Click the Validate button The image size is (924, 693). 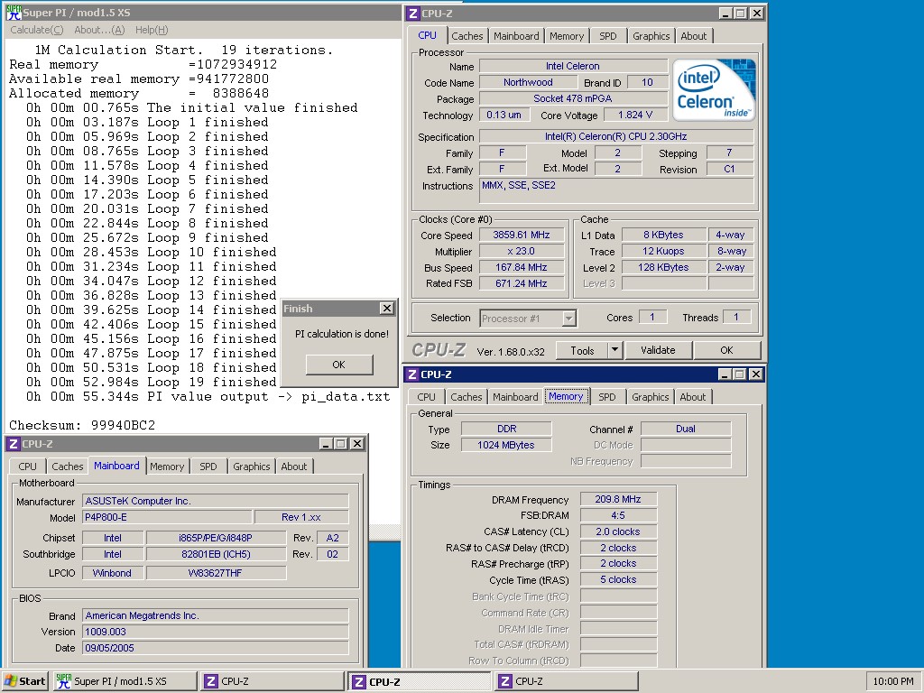658,351
